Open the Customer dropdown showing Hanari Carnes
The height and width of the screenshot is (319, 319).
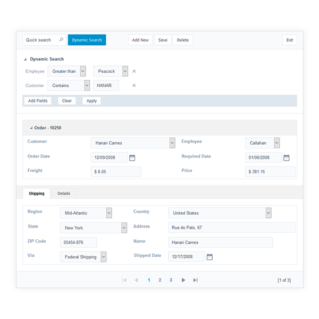tap(172, 143)
